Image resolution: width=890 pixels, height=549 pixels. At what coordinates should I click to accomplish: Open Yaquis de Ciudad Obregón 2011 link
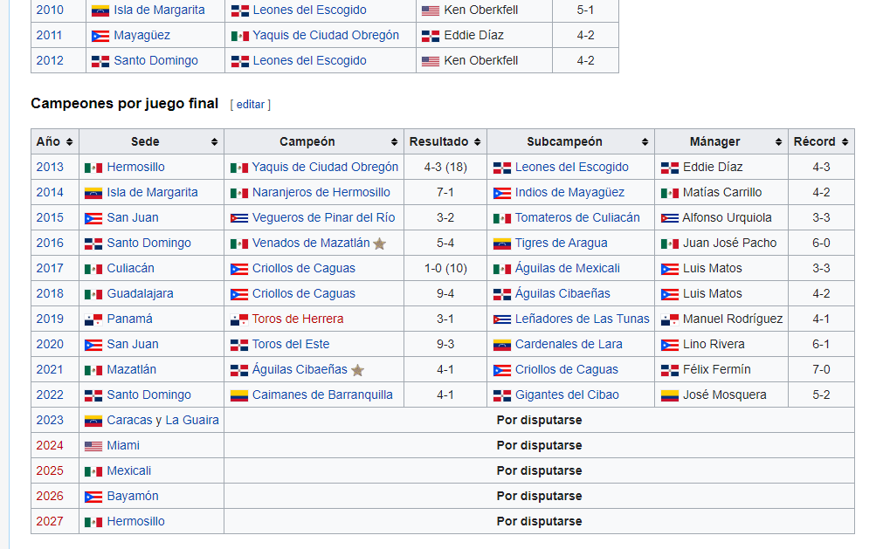click(326, 35)
